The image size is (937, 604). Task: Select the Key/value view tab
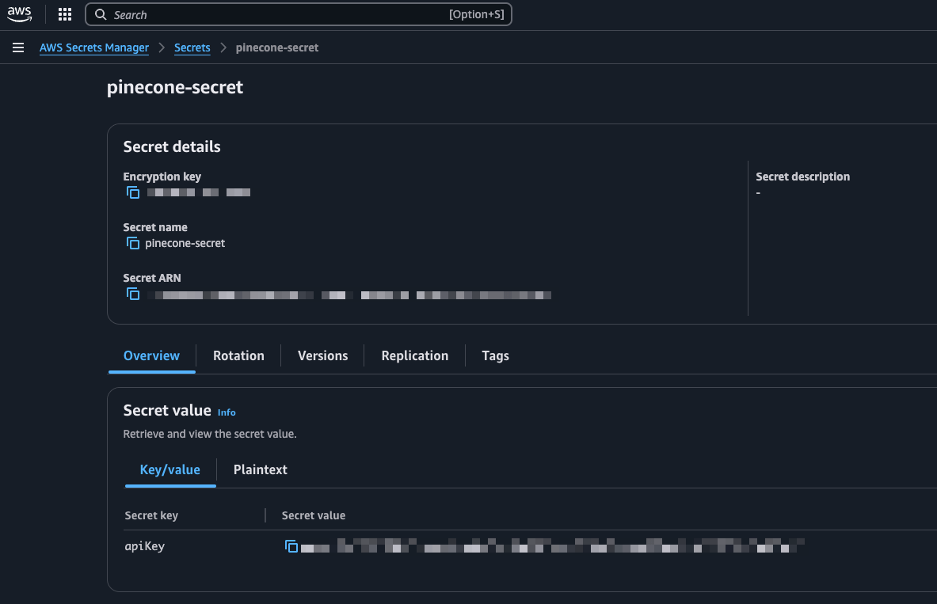(169, 469)
